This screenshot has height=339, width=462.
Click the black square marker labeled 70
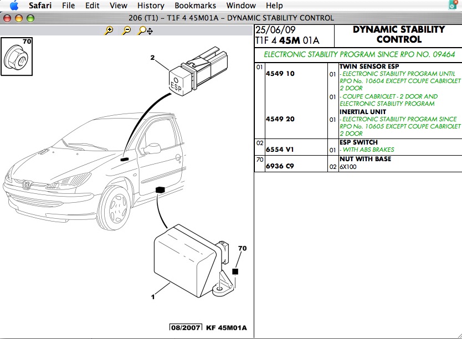(x=235, y=271)
